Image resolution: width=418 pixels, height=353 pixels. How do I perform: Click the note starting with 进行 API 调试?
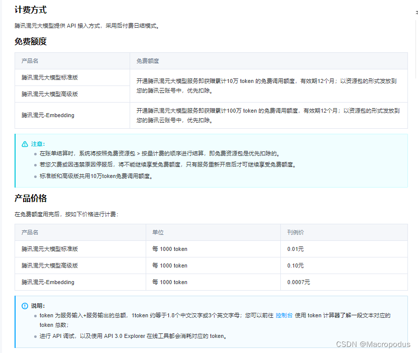(133, 336)
